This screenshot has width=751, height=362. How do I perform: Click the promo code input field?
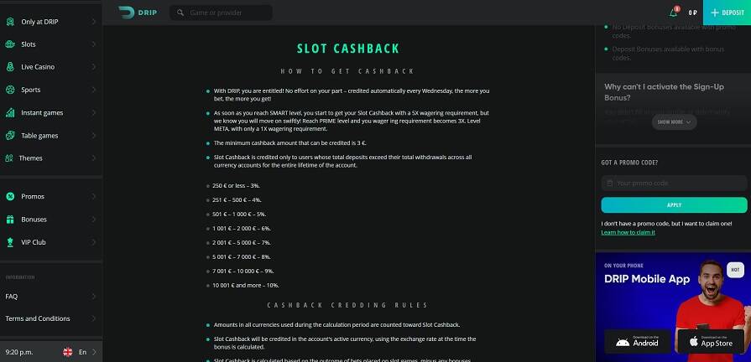(x=674, y=183)
